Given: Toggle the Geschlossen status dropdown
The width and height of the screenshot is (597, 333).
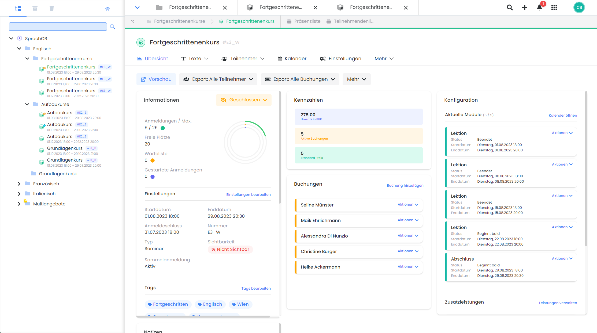Looking at the screenshot, I should pos(244,100).
